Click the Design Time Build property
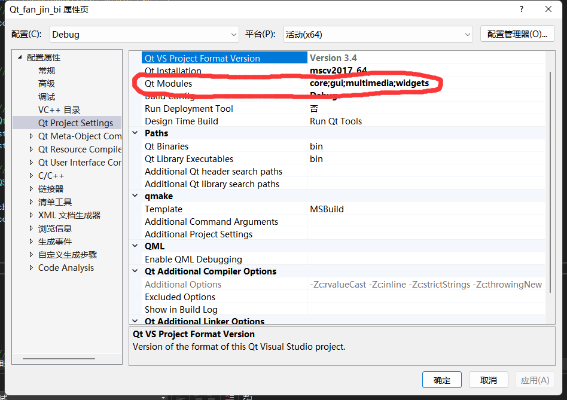 [x=182, y=121]
